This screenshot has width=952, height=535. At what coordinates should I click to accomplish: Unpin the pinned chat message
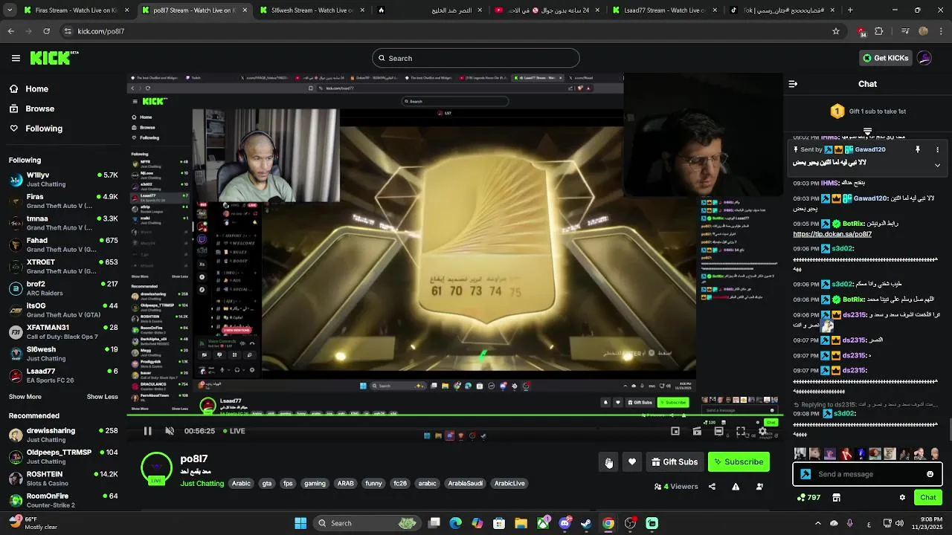[x=918, y=149]
